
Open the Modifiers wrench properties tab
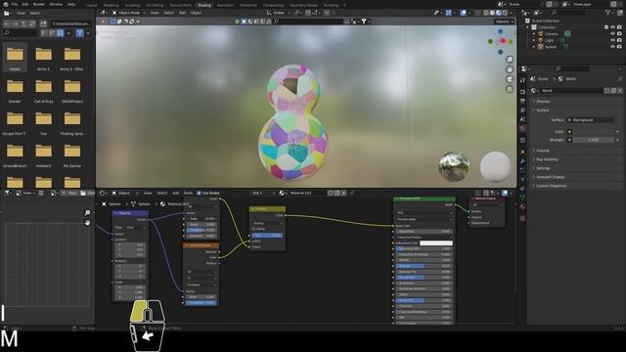(x=522, y=161)
